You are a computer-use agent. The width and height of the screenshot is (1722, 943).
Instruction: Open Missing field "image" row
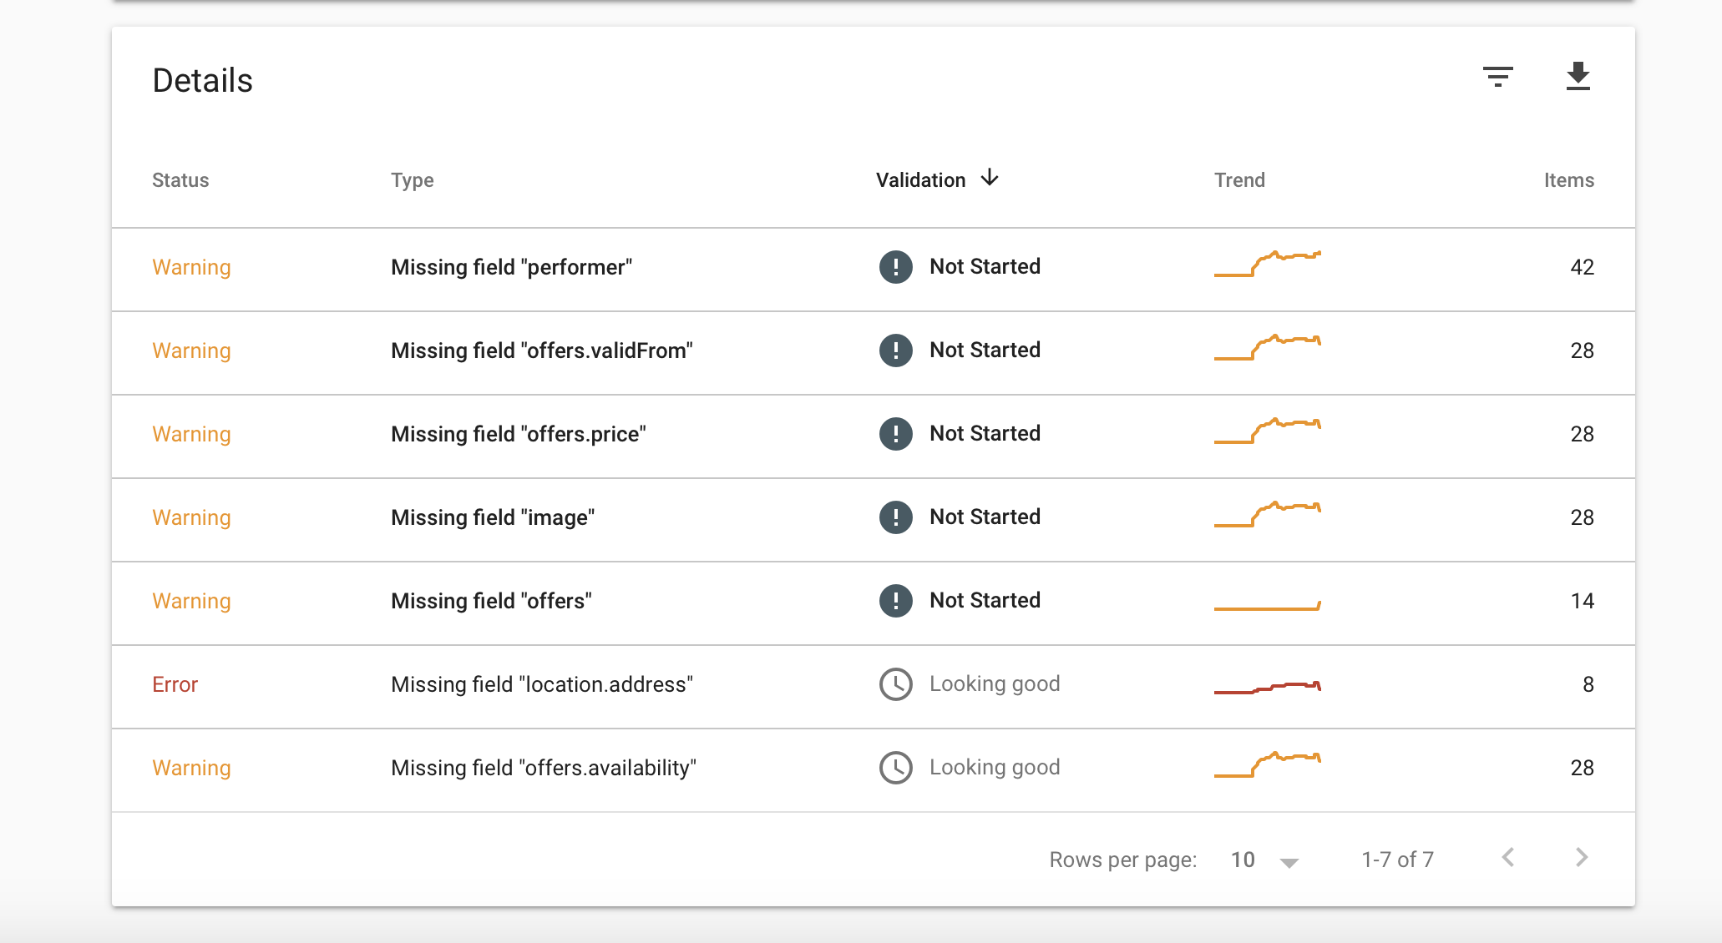(x=493, y=517)
